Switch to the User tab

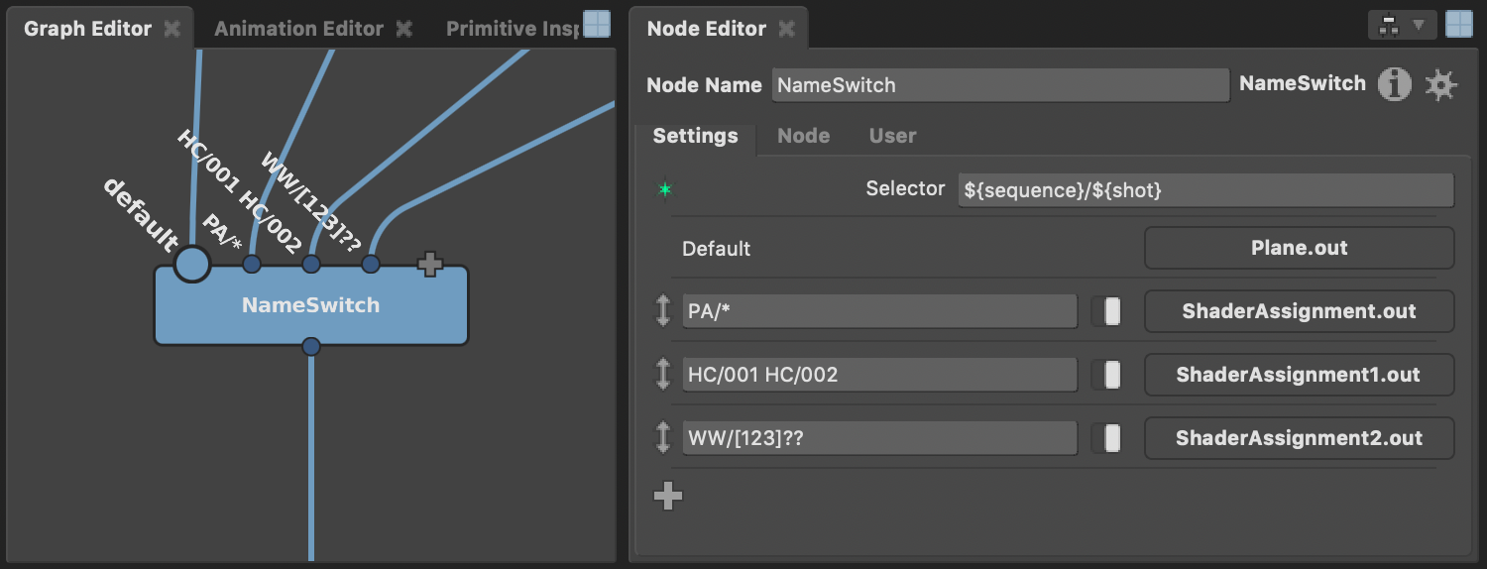tap(892, 136)
